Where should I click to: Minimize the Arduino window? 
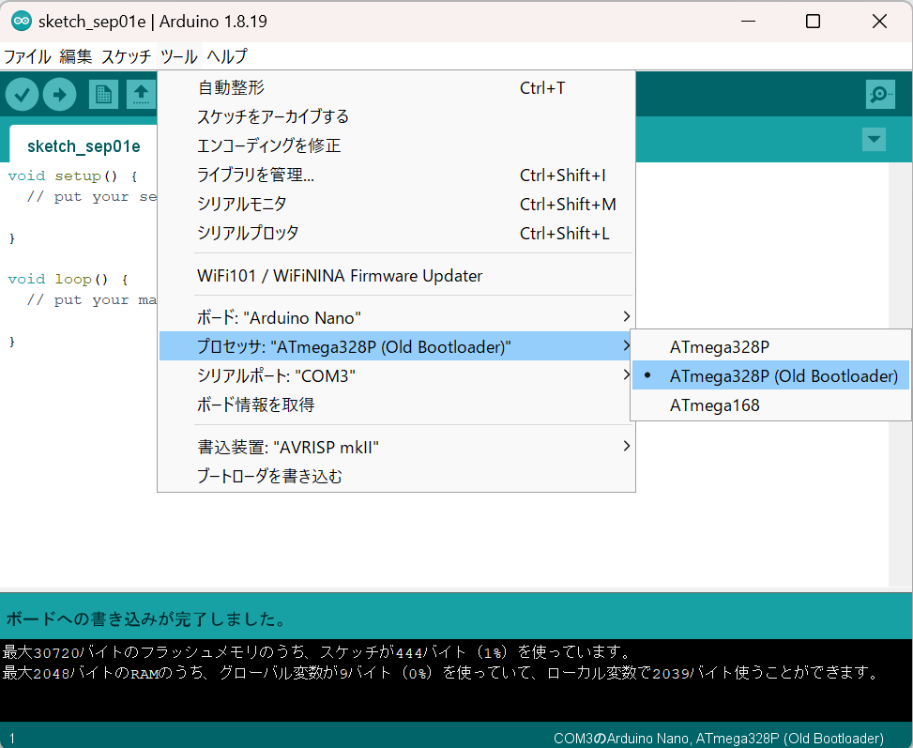[x=748, y=21]
